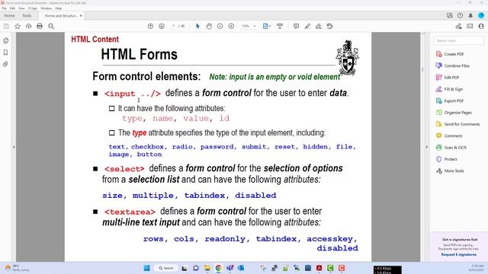Click the sign document icon in toolbar
Image resolution: width=488 pixels, height=274 pixels.
point(319,27)
